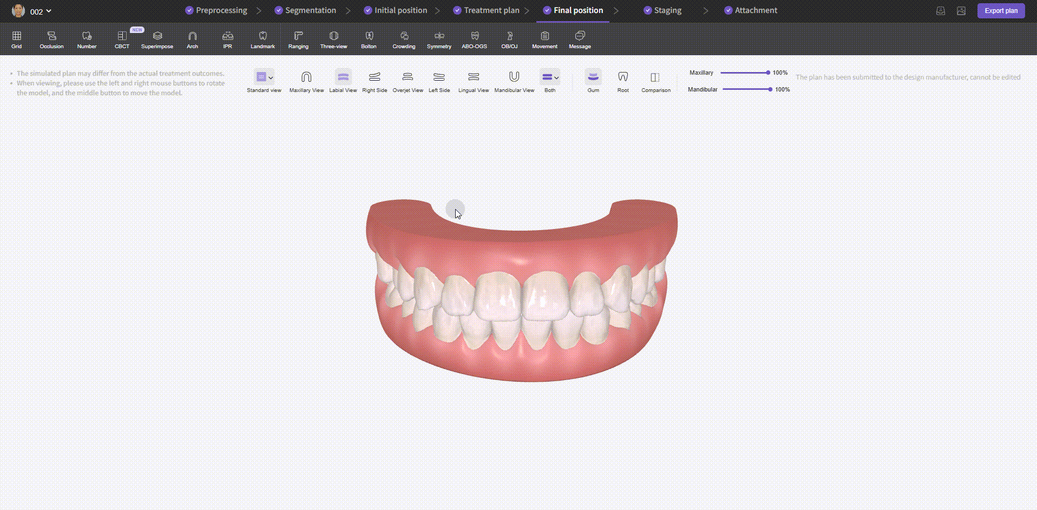Open the Three-view layout
This screenshot has width=1037, height=510.
333,40
